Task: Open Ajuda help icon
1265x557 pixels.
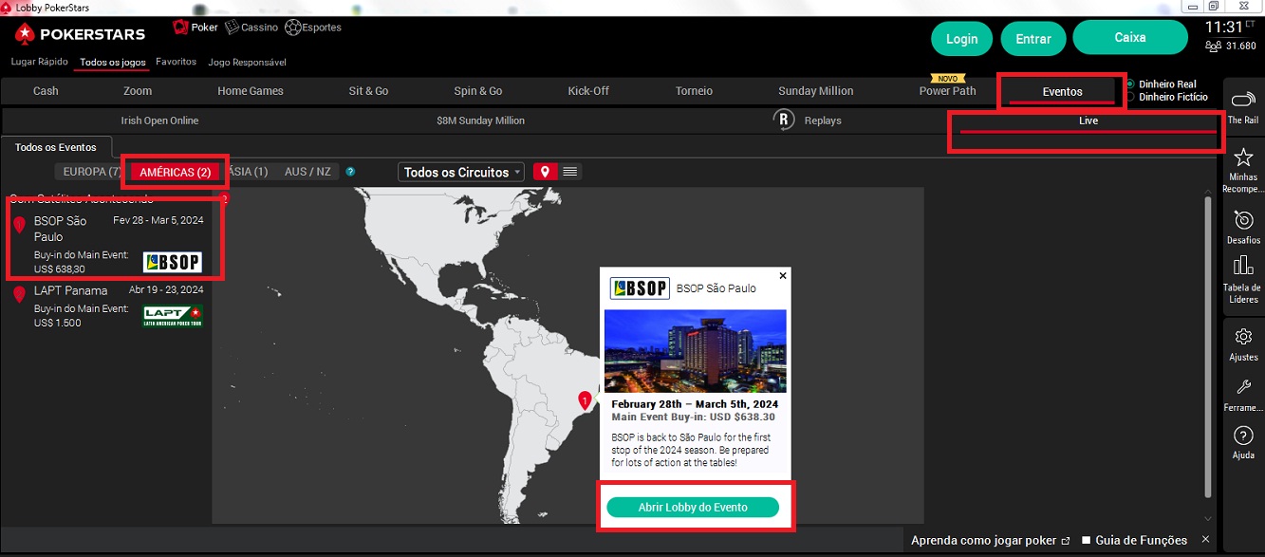Action: coord(1243,436)
